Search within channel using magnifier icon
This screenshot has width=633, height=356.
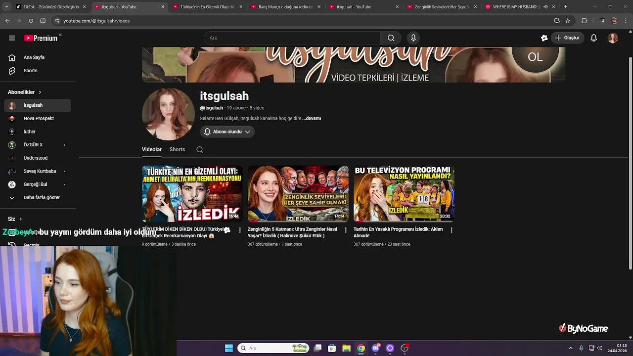(200, 149)
